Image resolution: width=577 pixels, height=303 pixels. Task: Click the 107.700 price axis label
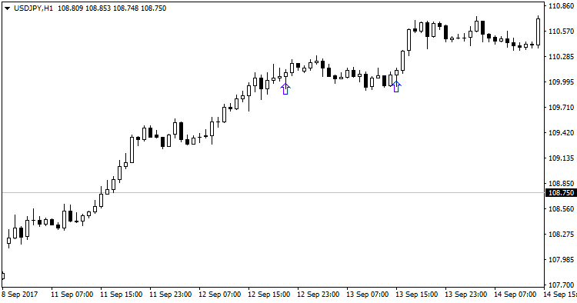pyautogui.click(x=561, y=285)
